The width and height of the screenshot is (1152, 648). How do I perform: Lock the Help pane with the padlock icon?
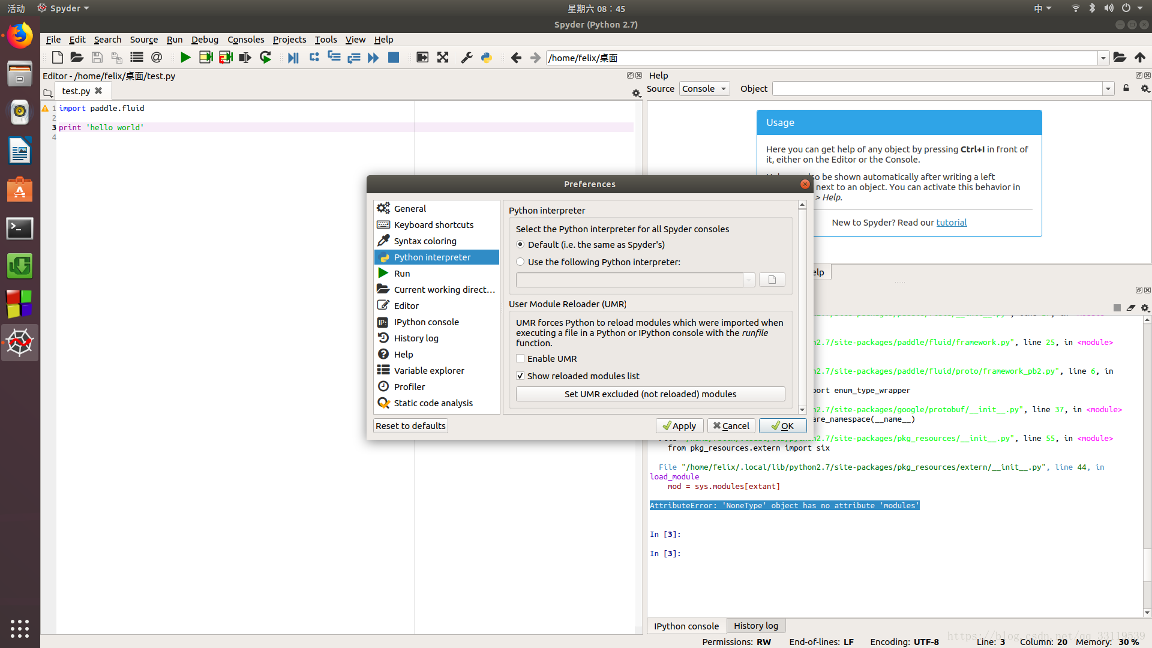(1126, 89)
